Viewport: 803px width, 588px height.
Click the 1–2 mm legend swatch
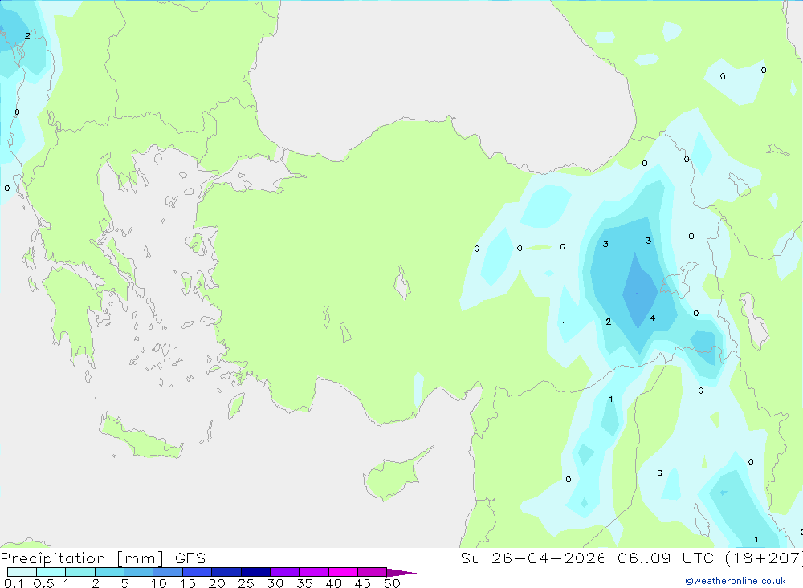click(80, 572)
